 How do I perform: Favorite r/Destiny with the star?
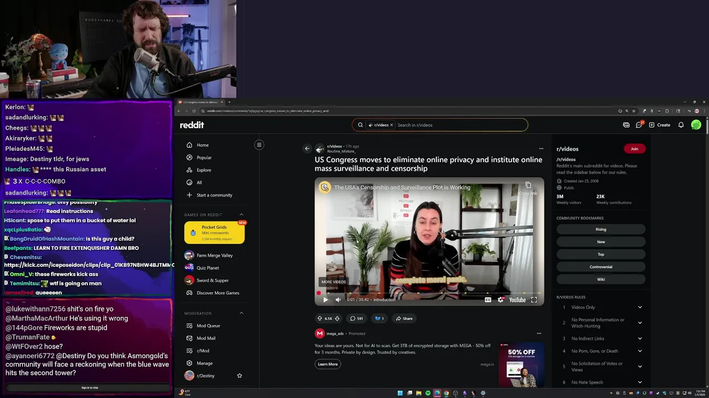(x=239, y=376)
